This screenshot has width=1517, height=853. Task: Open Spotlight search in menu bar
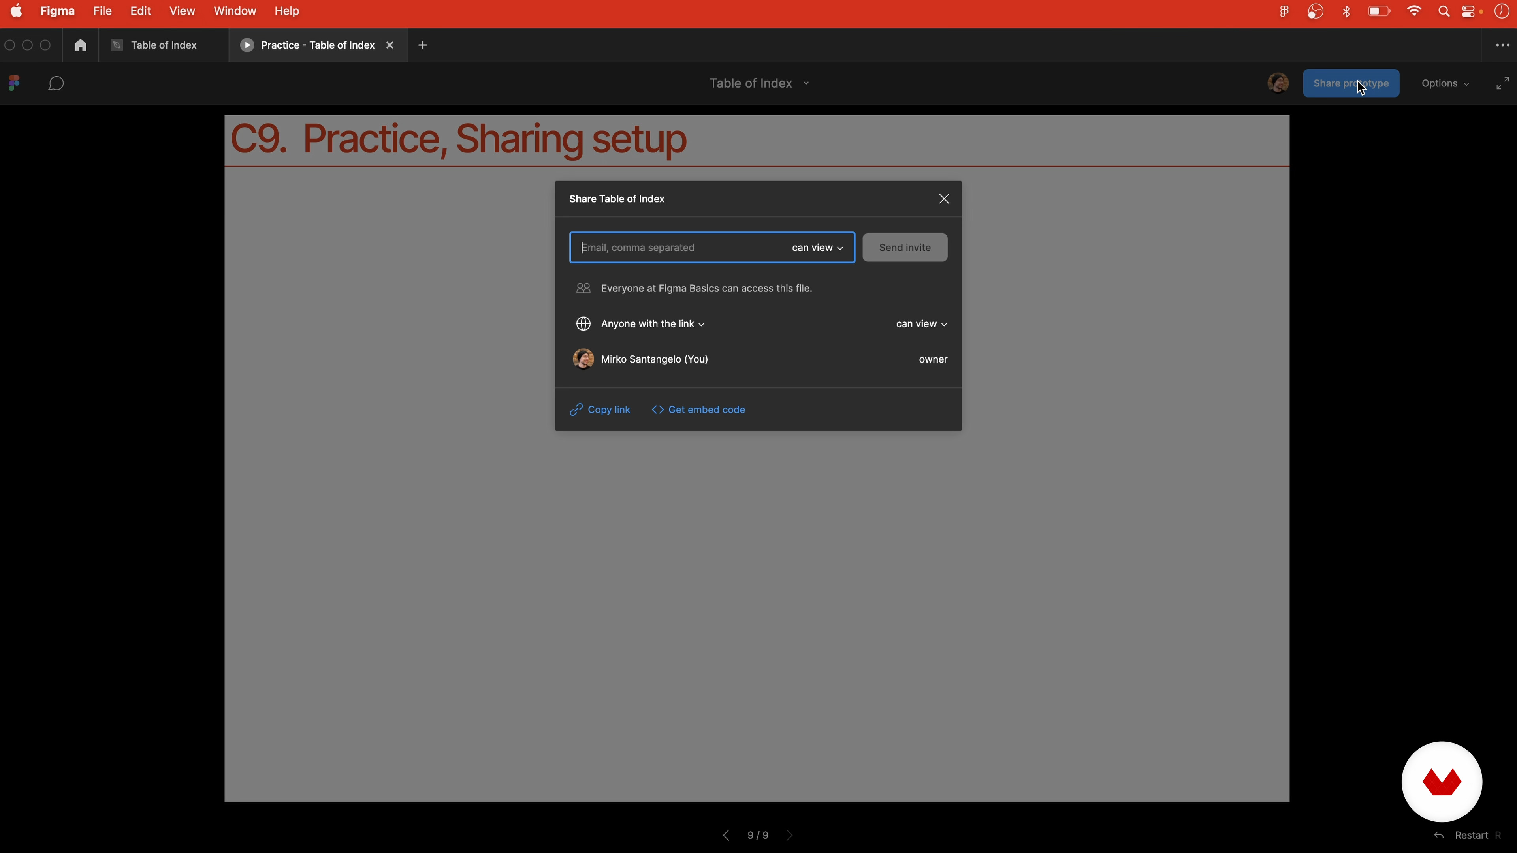pos(1444,11)
